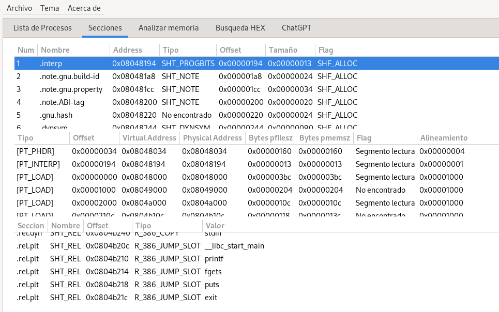
Task: Click the Tamaño column header
Action: pyautogui.click(x=282, y=50)
